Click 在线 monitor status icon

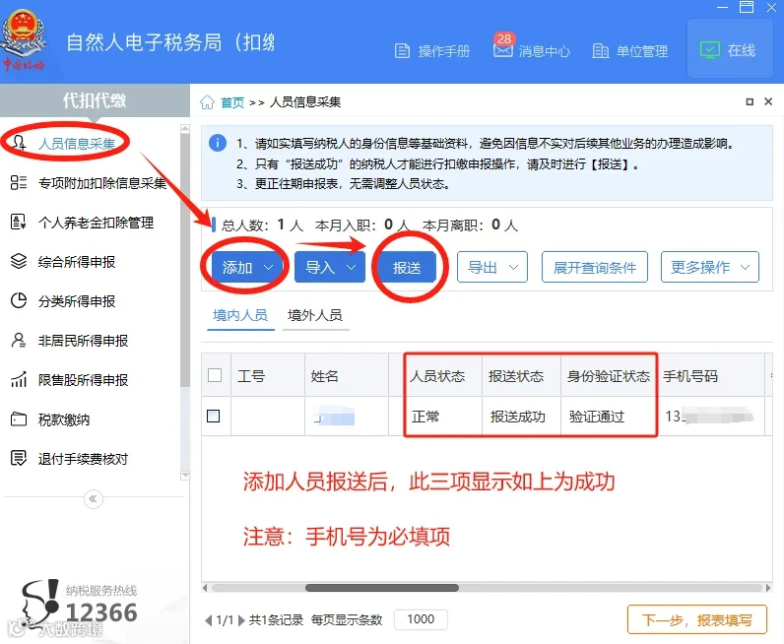click(709, 50)
